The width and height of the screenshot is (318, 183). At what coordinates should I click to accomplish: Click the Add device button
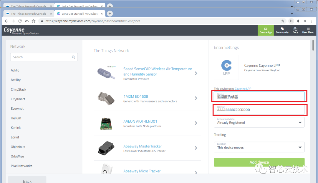(259, 162)
